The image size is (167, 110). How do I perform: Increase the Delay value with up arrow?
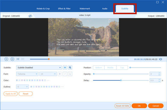point(159,79)
